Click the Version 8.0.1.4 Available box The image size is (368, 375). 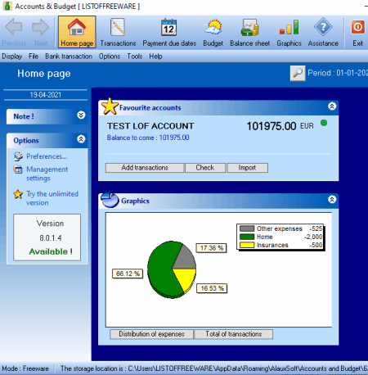coord(47,237)
